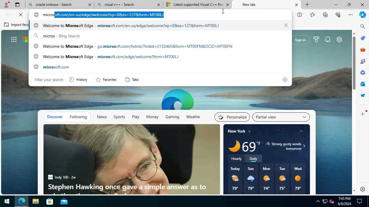
Task: Open Browser essentials heart icon
Action: [338, 15]
